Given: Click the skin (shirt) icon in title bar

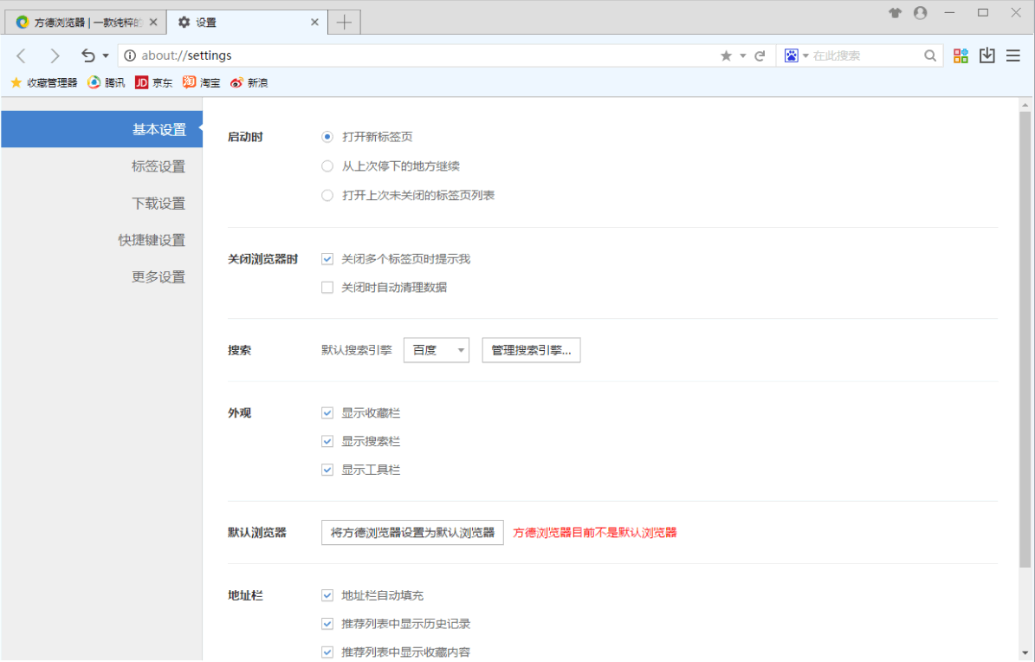Looking at the screenshot, I should [895, 13].
